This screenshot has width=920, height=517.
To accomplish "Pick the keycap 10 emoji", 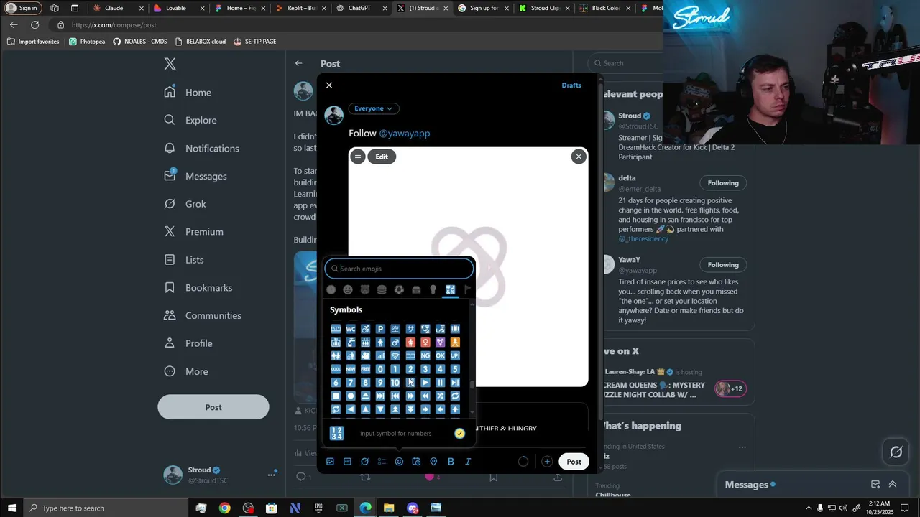I will (395, 383).
